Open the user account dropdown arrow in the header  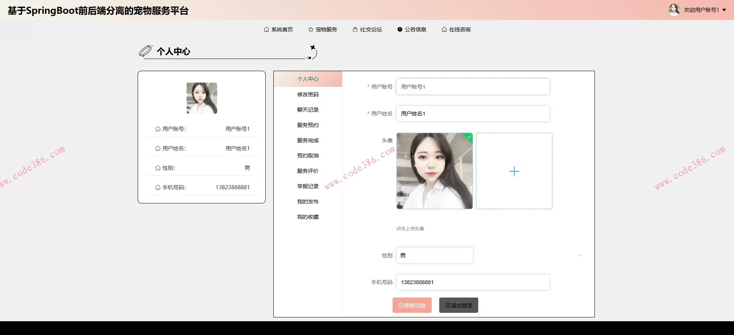[724, 10]
